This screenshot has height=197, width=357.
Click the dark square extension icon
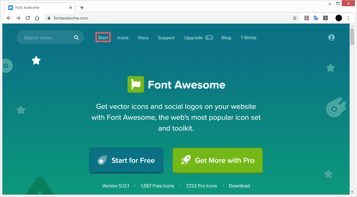(325, 18)
